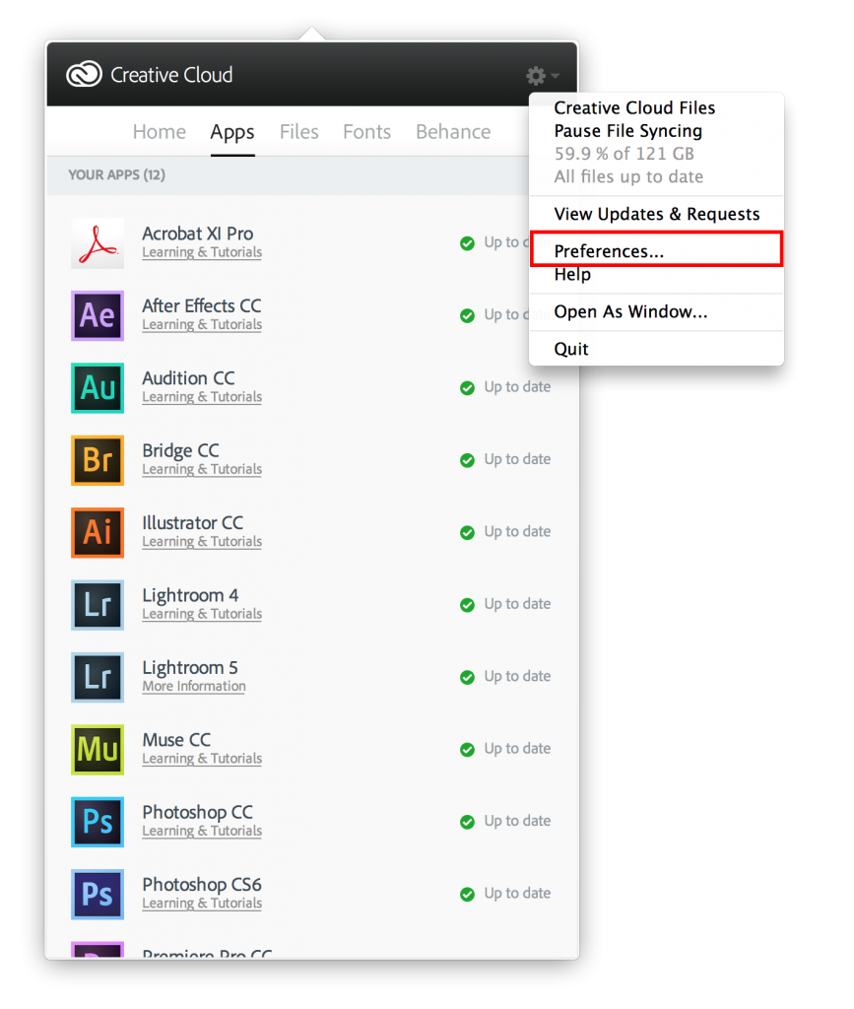854x1009 pixels.
Task: Choose Open As Window... option
Action: pos(630,312)
